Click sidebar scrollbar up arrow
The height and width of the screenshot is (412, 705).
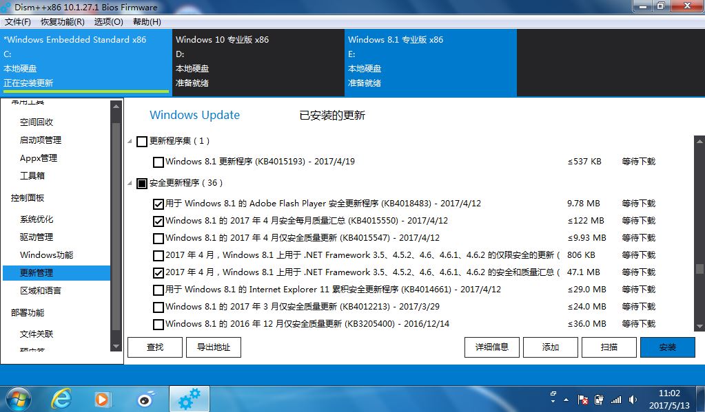point(116,106)
